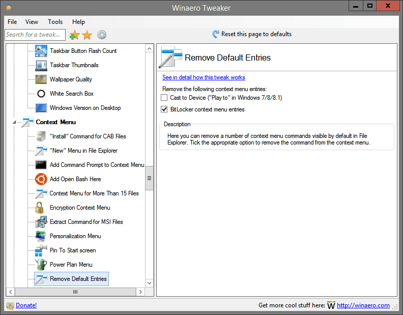Click the New Menu in File Explorer icon
403x315 pixels.
point(41,151)
